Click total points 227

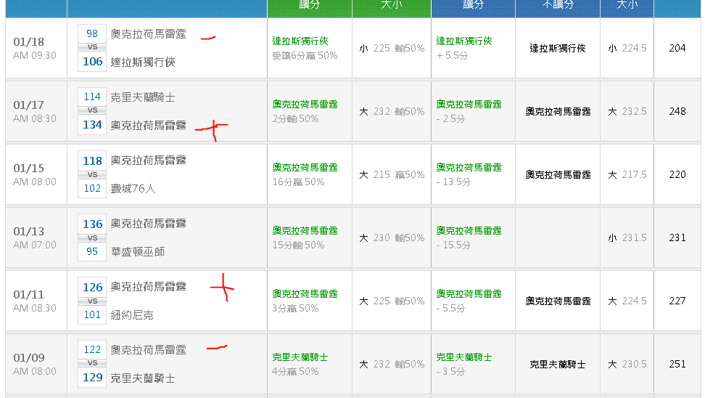click(x=677, y=300)
